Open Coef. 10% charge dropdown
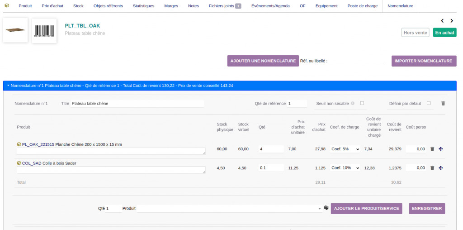The height and width of the screenshot is (230, 463). pyautogui.click(x=345, y=168)
